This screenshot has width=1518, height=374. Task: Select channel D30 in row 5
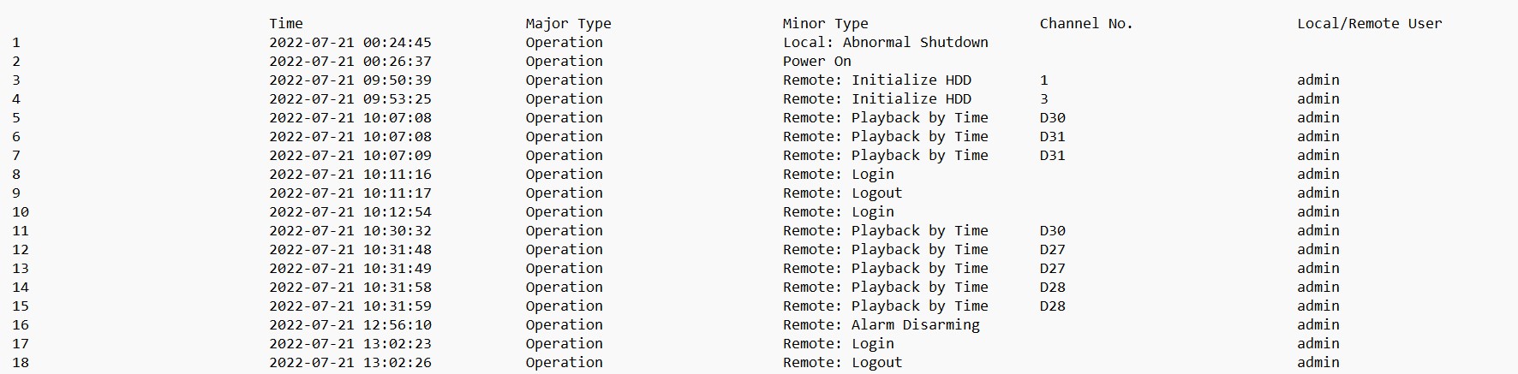(x=1052, y=118)
